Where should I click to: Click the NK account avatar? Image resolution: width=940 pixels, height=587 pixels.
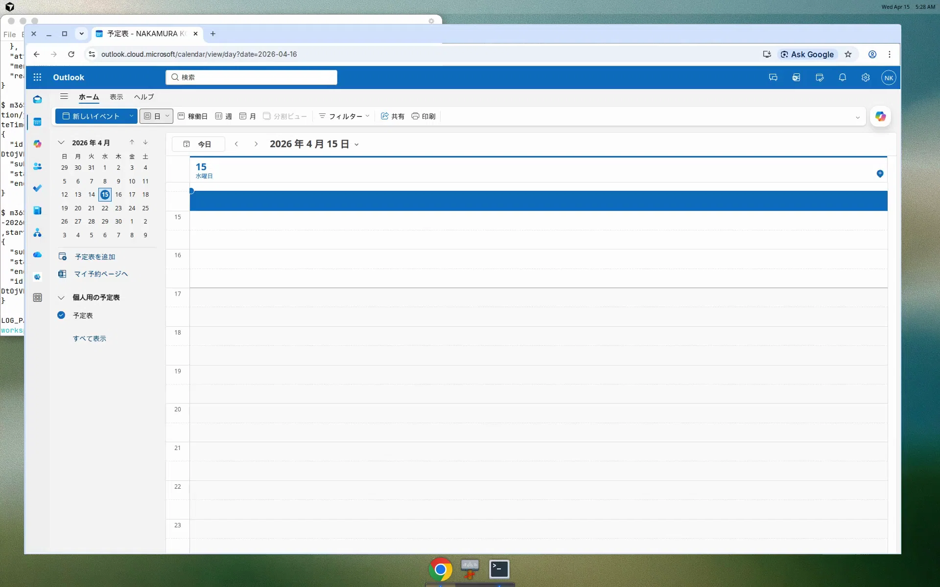pyautogui.click(x=889, y=77)
